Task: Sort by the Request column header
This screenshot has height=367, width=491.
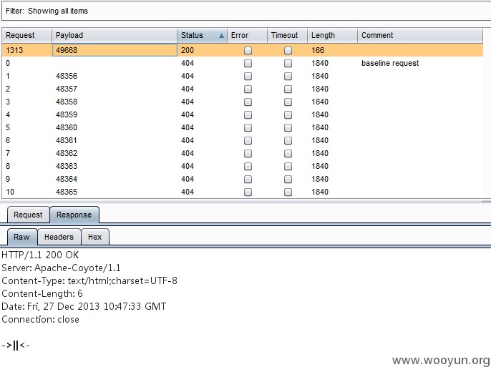Action: [27, 35]
